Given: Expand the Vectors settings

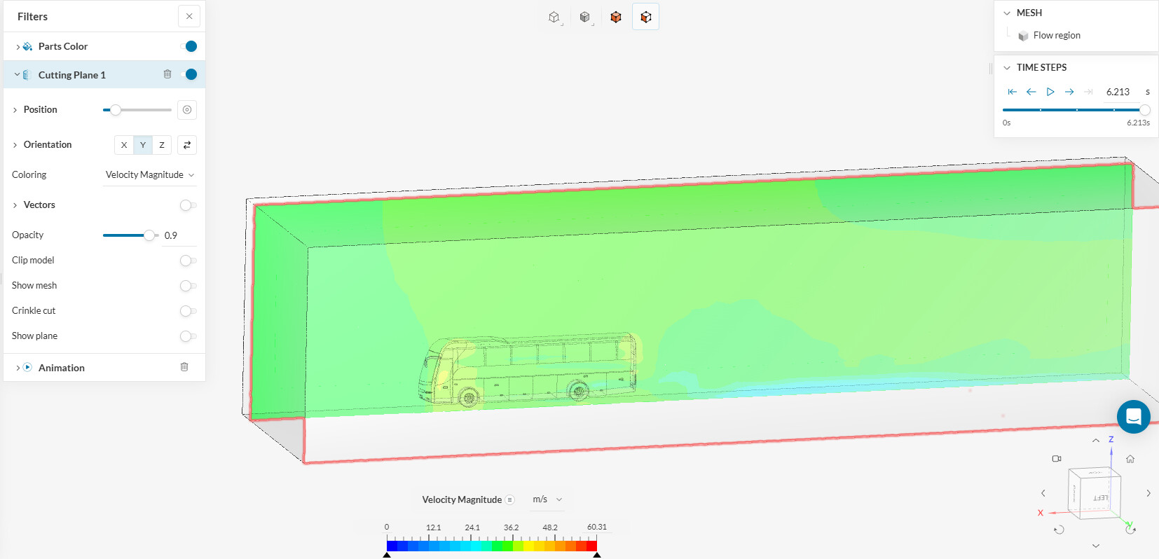Looking at the screenshot, I should click(15, 205).
